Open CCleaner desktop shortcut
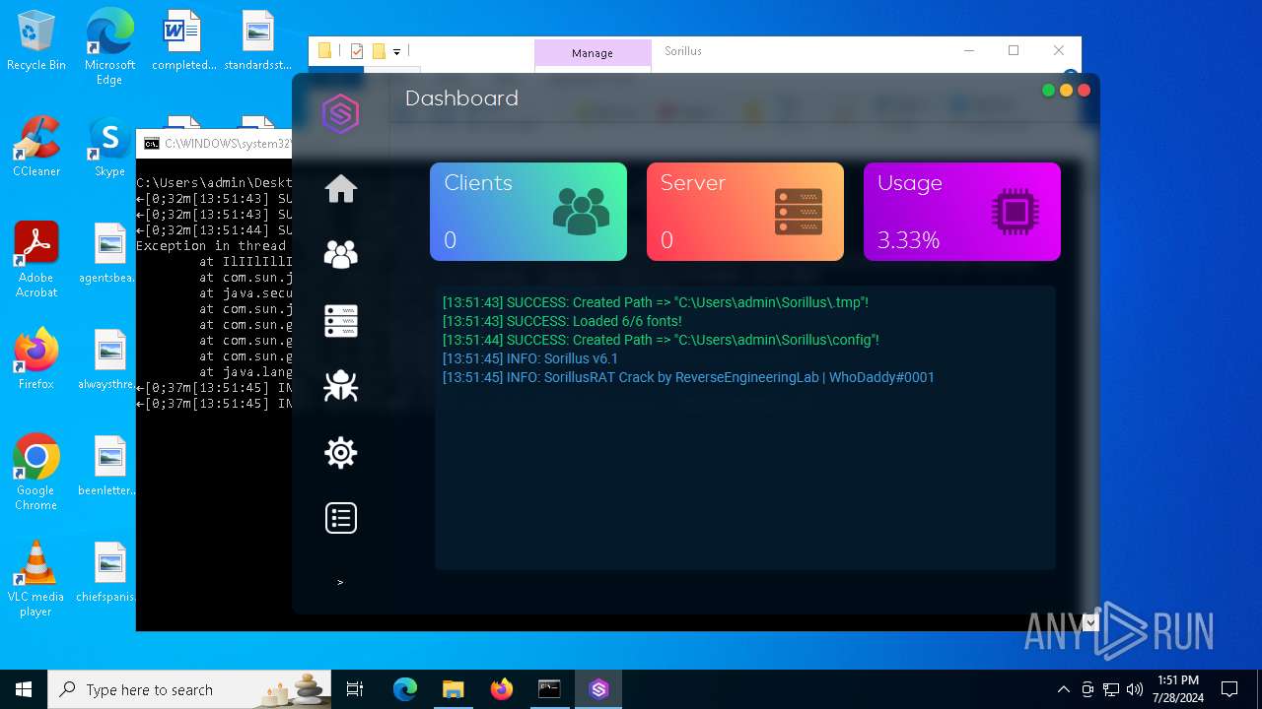This screenshot has height=709, width=1262. tap(36, 147)
